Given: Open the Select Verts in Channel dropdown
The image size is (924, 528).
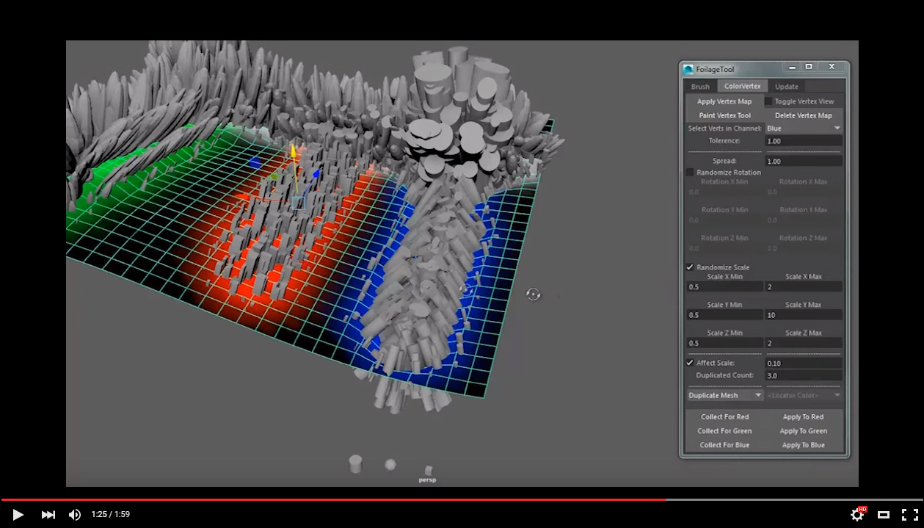Looking at the screenshot, I should point(803,127).
